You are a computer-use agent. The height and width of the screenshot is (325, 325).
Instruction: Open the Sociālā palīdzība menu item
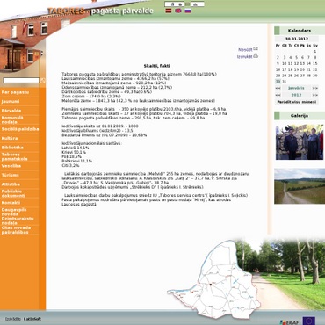click(x=19, y=129)
